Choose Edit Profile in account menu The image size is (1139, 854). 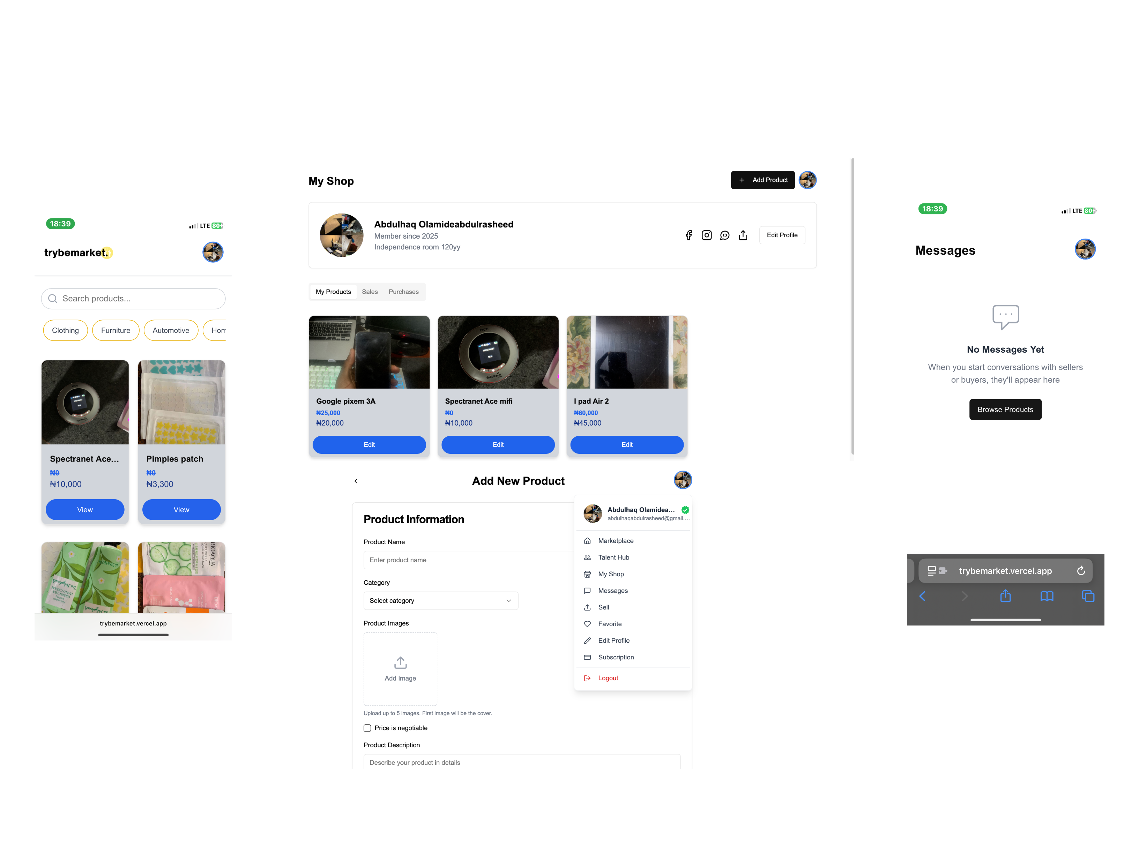[633, 641]
